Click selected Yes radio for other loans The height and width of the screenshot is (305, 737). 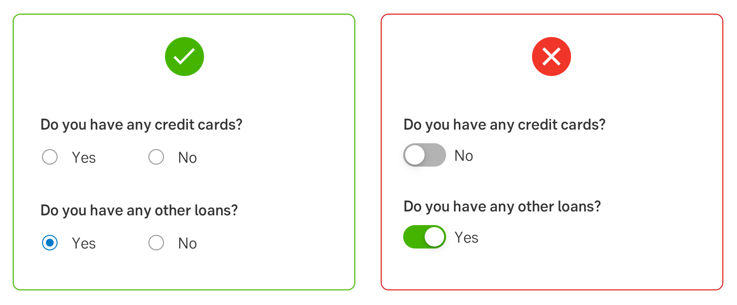click(x=50, y=243)
